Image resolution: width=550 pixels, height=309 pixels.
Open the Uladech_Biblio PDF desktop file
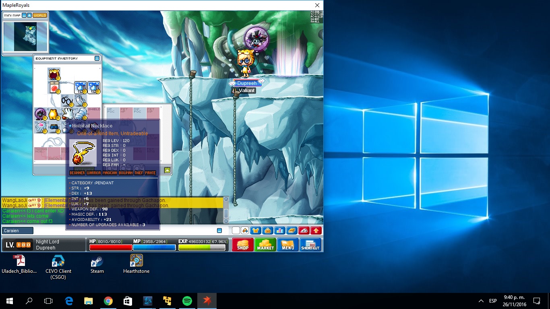19,264
